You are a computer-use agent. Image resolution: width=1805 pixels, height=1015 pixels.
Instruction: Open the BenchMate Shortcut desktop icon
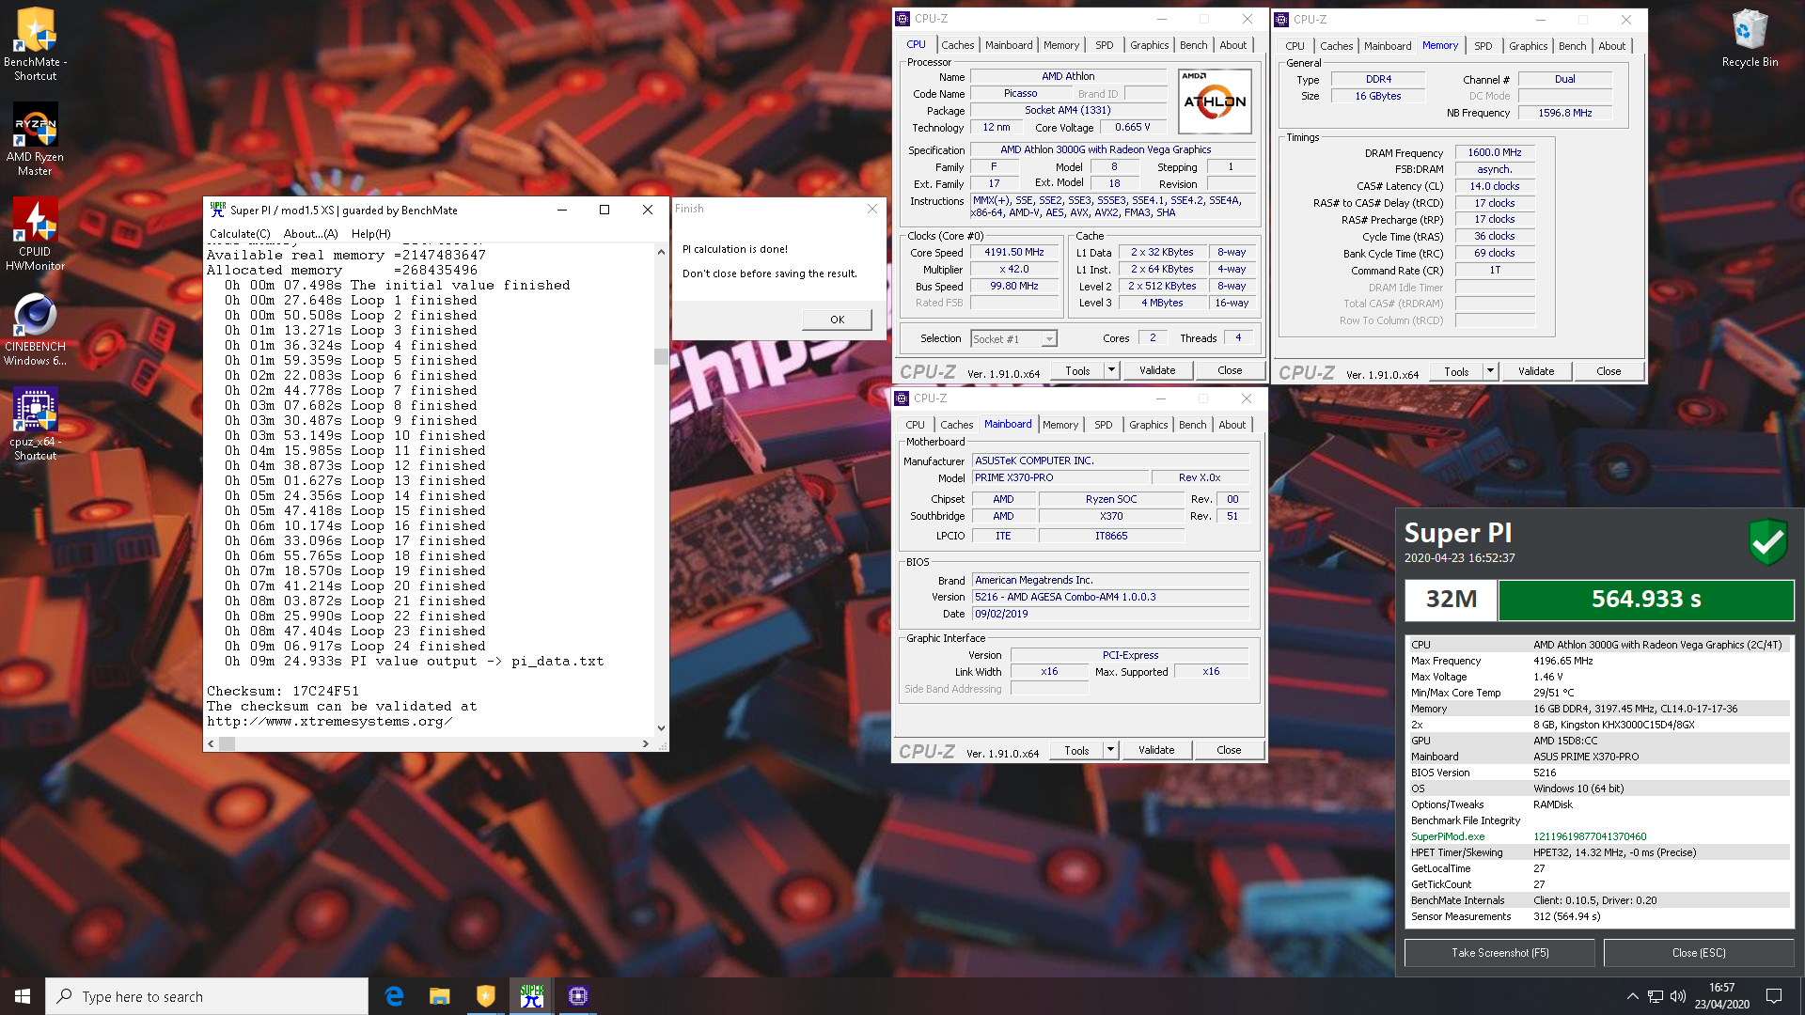point(36,43)
